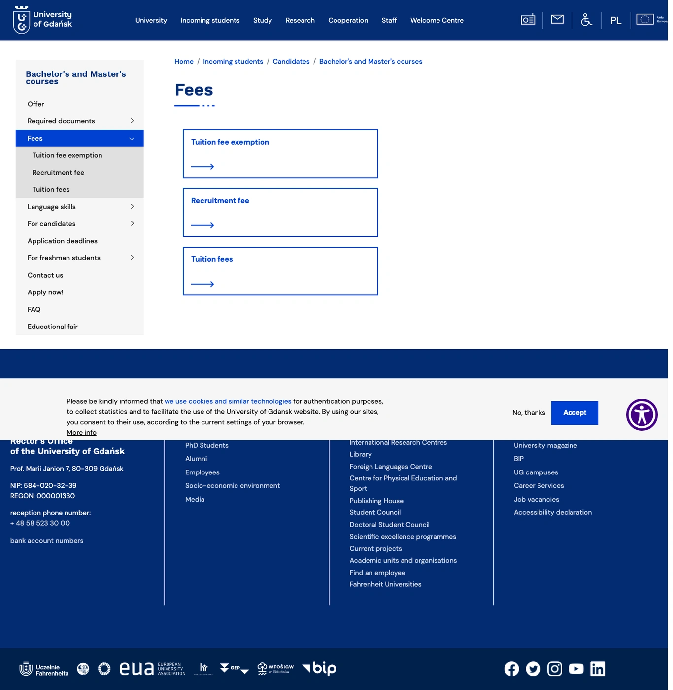
Task: Open the Study top menu
Action: [263, 20]
